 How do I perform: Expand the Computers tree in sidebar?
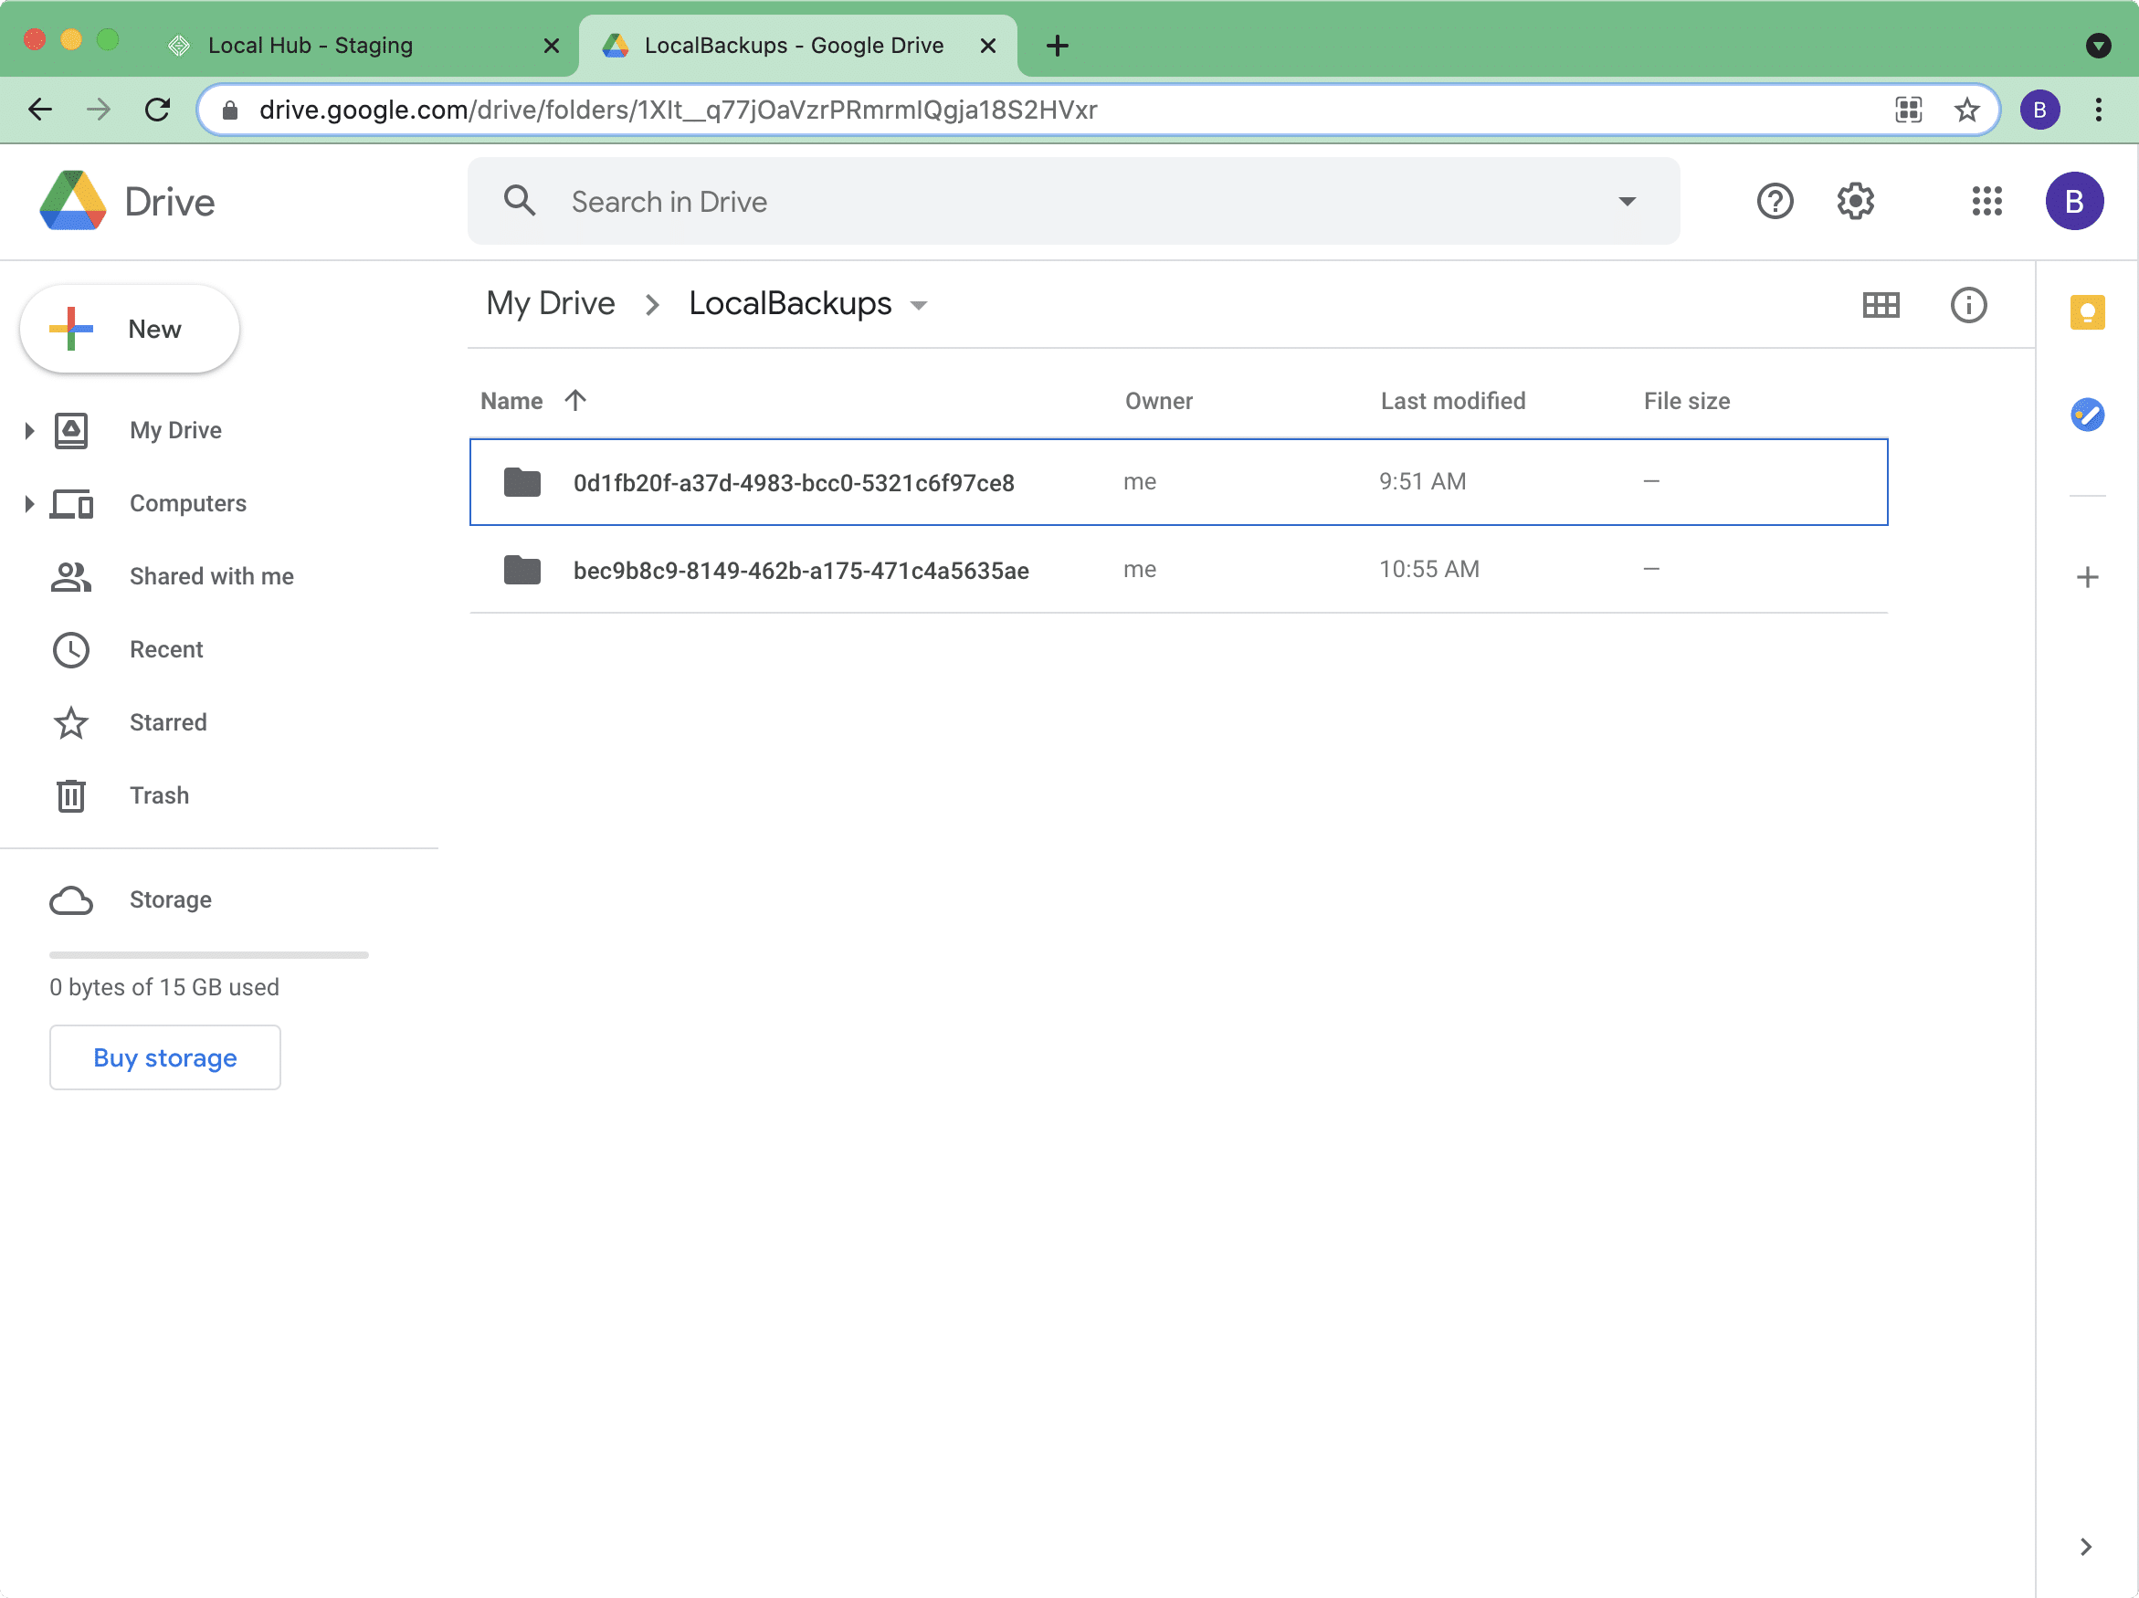pos(29,504)
